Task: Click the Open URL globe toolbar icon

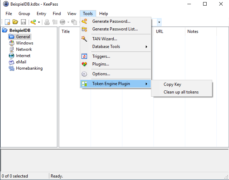Action: click(63, 22)
